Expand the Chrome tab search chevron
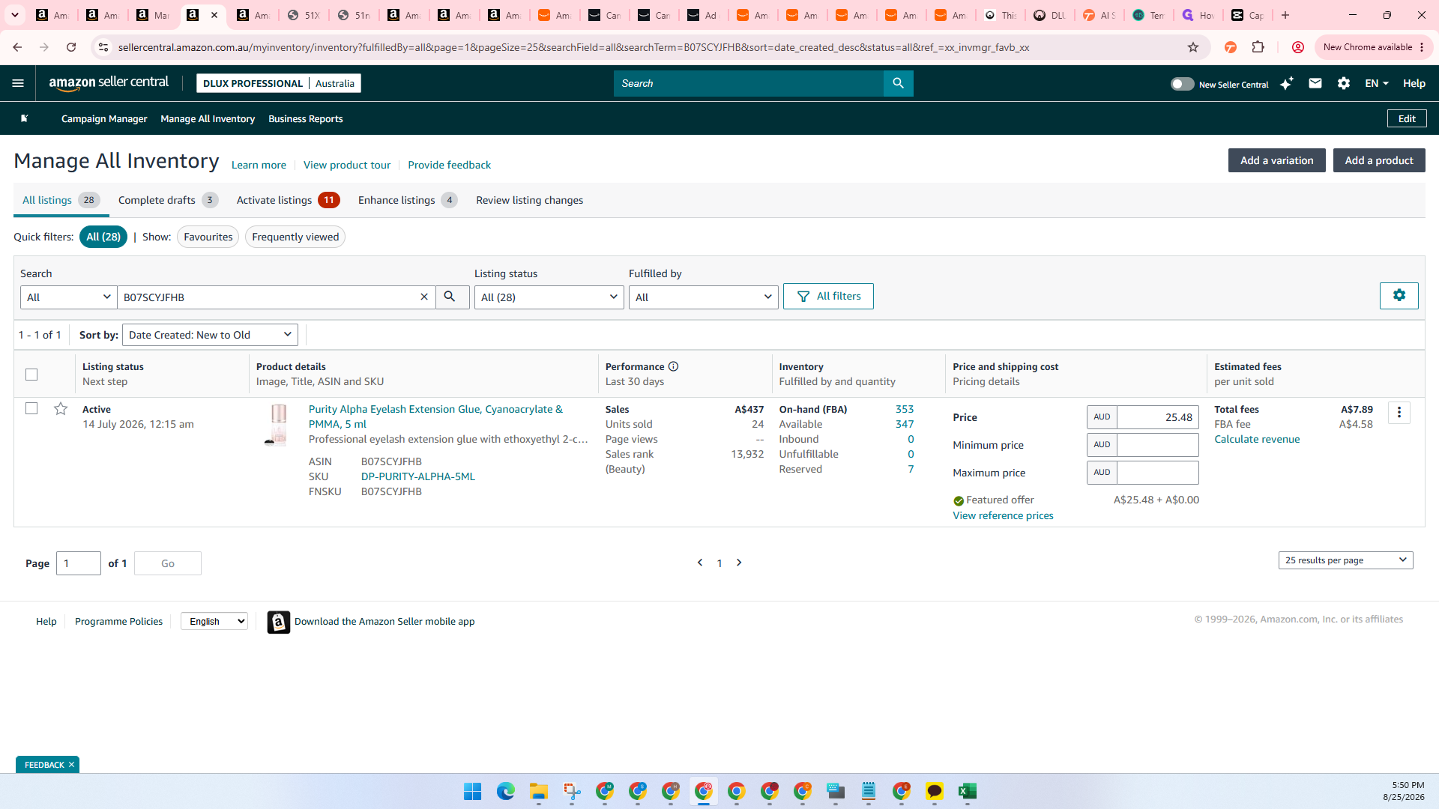Image resolution: width=1439 pixels, height=809 pixels. click(x=15, y=15)
